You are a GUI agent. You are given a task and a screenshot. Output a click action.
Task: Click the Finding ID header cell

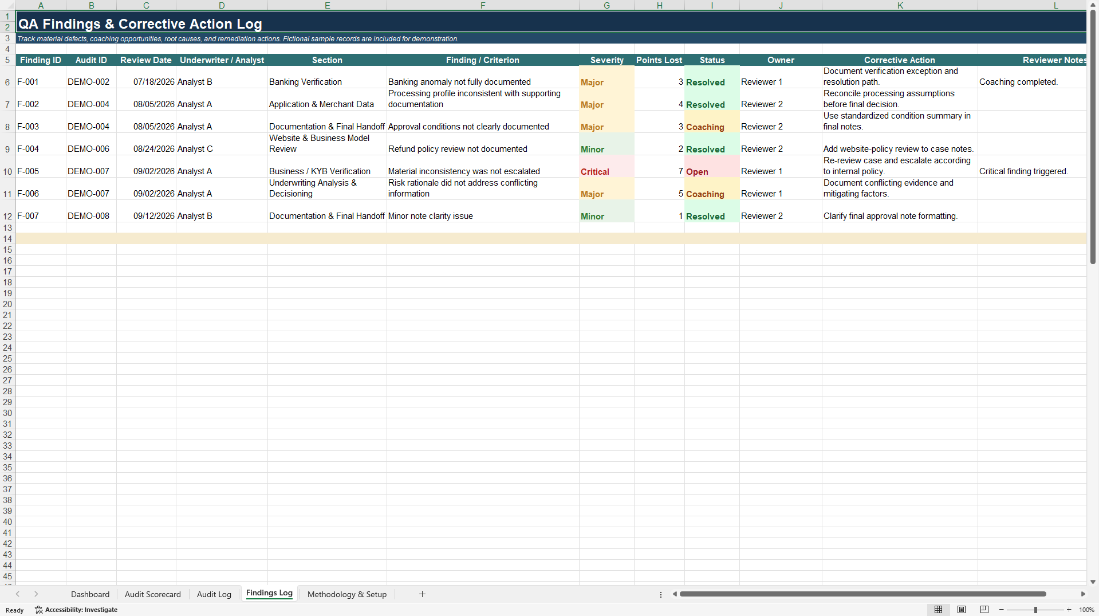click(41, 60)
